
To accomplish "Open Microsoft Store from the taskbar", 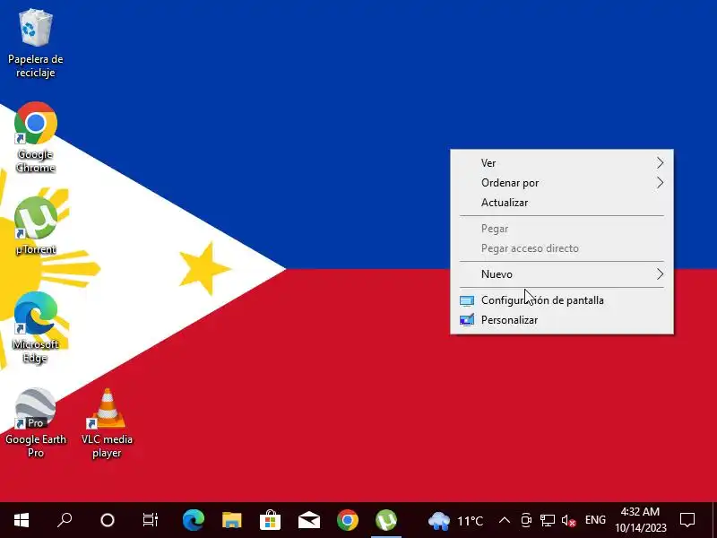I will tap(271, 520).
